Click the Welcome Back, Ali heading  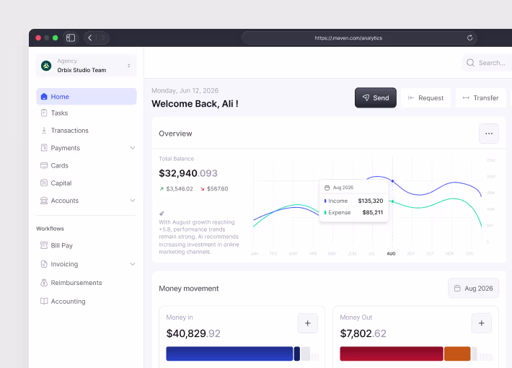tap(195, 104)
